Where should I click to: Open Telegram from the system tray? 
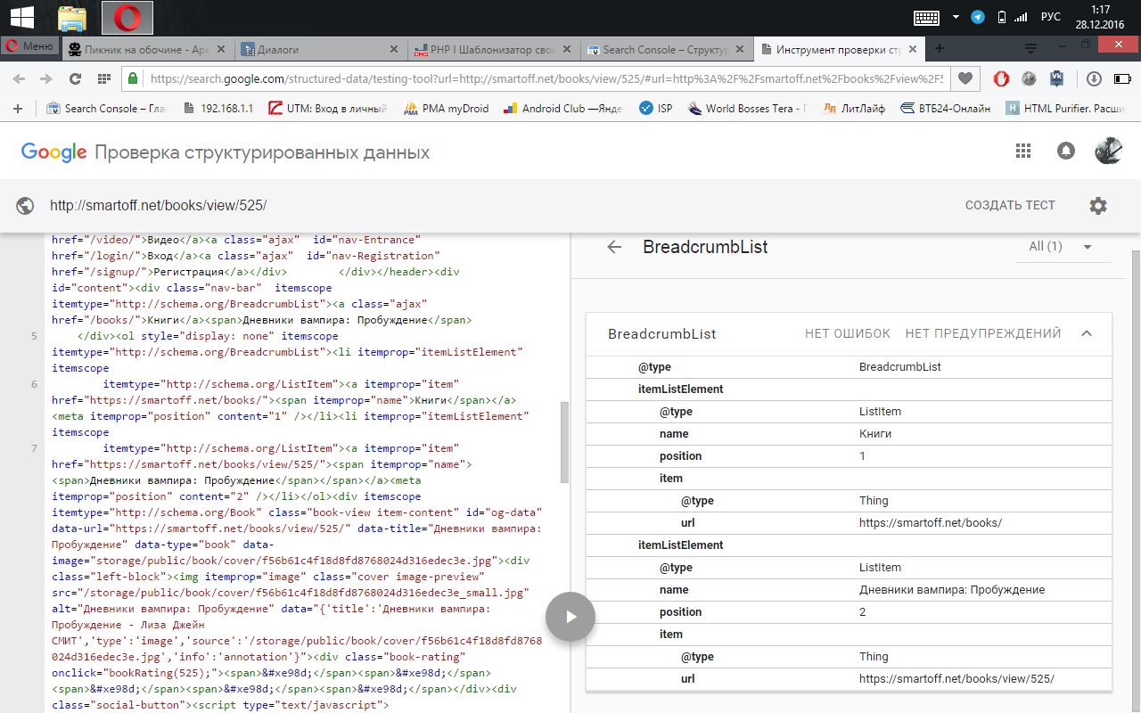pyautogui.click(x=978, y=17)
